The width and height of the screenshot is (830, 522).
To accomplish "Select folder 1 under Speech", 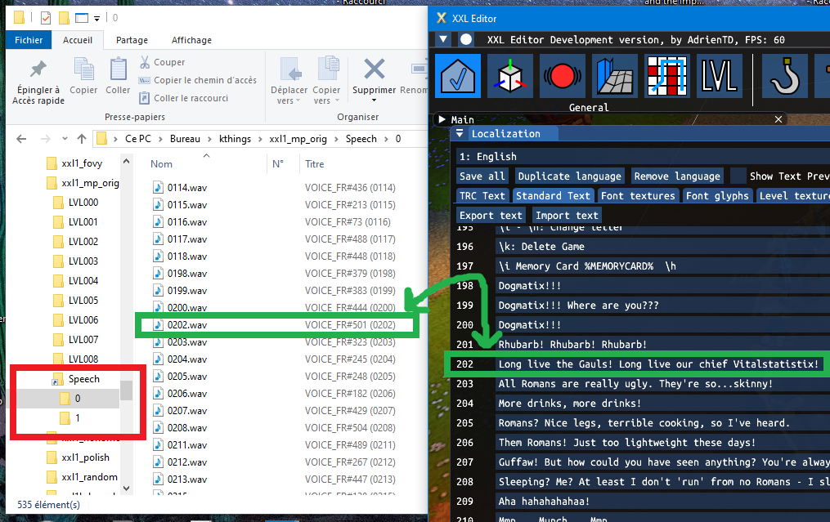I will coord(78,418).
